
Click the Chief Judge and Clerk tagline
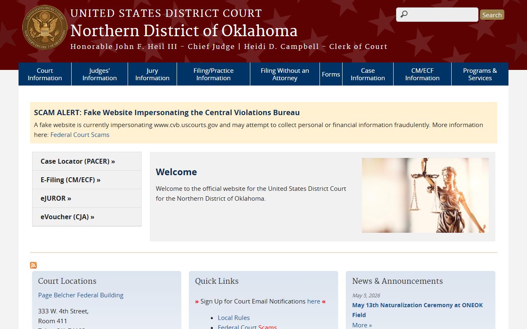[229, 46]
